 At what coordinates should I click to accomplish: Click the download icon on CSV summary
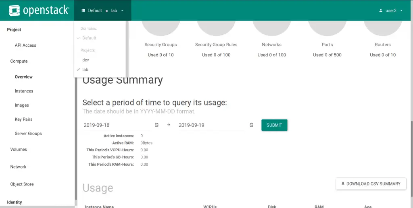pos(343,183)
